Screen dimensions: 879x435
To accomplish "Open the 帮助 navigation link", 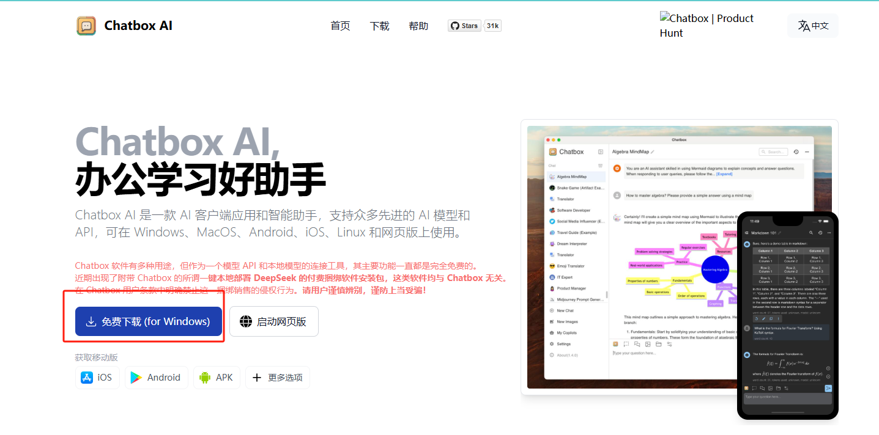I will click(x=418, y=26).
